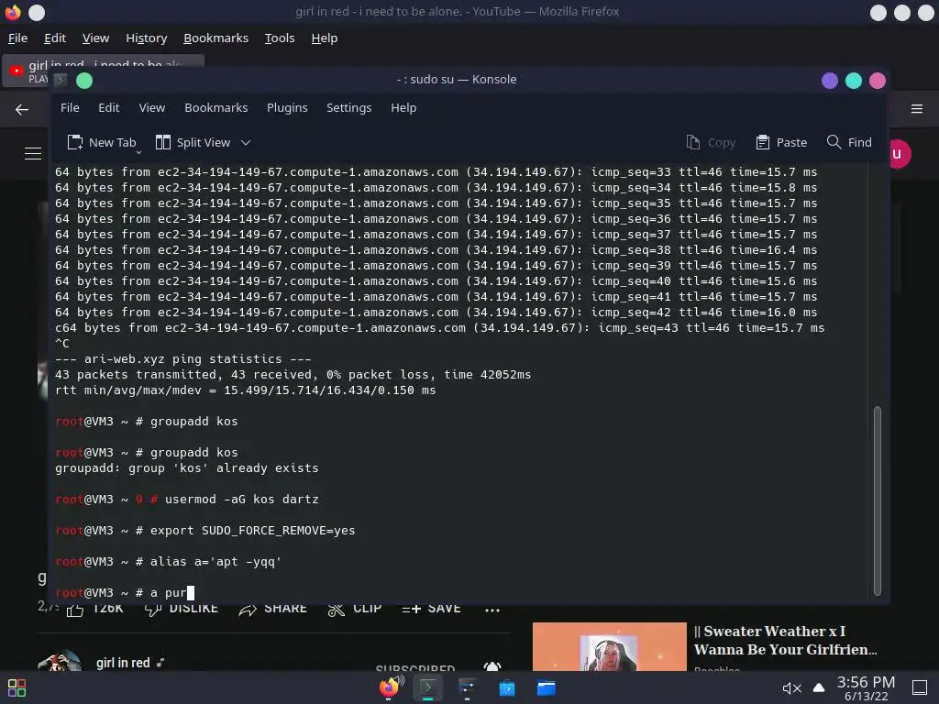Click Firefox back arrow button
This screenshot has height=704, width=939.
22,110
